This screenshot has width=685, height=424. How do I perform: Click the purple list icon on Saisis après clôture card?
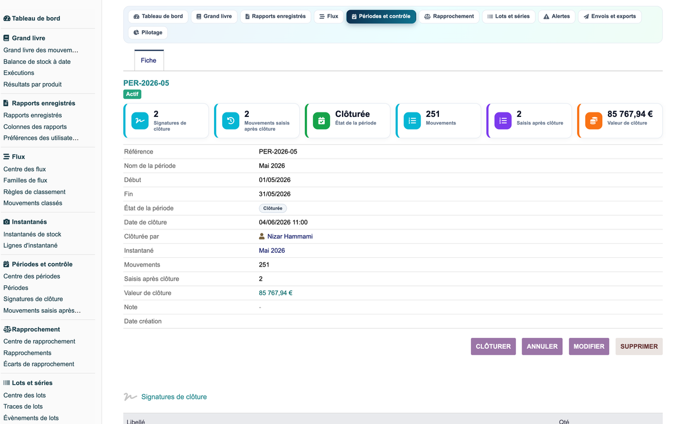coord(503,121)
